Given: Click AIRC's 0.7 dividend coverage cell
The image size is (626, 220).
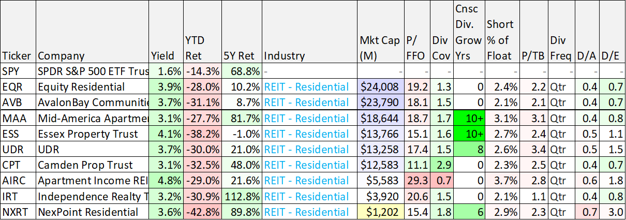Looking at the screenshot, I should coord(441,181).
